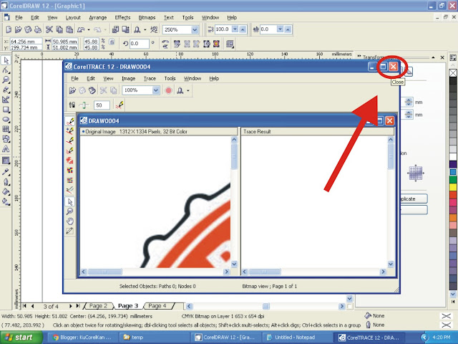The height and width of the screenshot is (344, 458).
Task: Click Wrap Paragraph Text icon on property bar
Action: [230, 44]
